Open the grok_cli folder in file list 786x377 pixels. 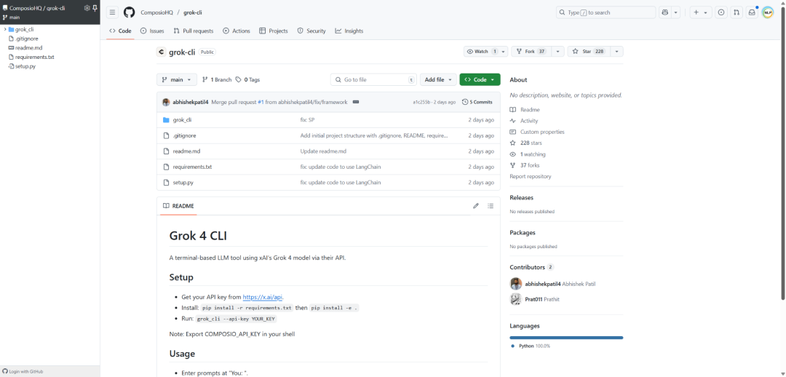tap(182, 120)
